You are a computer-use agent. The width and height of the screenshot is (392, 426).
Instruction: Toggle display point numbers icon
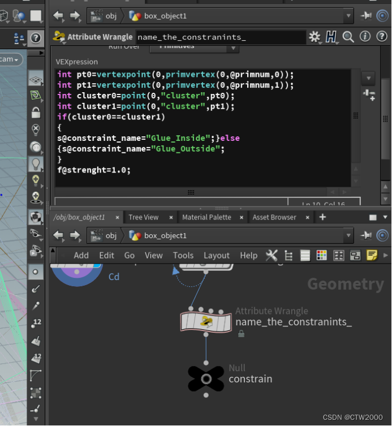pos(36,323)
